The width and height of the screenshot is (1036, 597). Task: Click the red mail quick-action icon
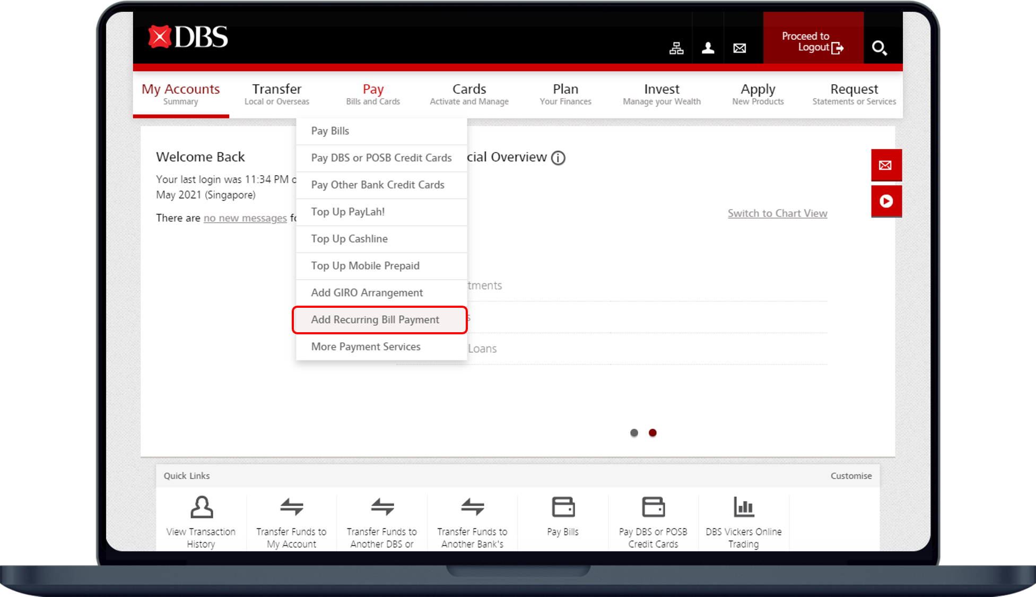click(885, 165)
